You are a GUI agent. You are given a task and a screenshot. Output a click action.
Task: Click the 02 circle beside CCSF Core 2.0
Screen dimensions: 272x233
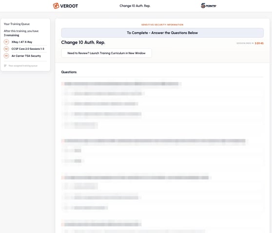point(6,49)
